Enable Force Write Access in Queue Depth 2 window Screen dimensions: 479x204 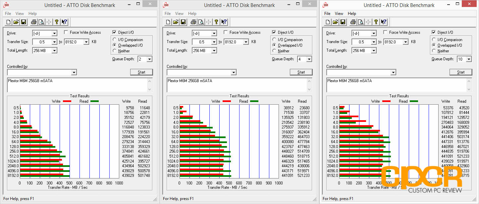[x=66, y=32]
